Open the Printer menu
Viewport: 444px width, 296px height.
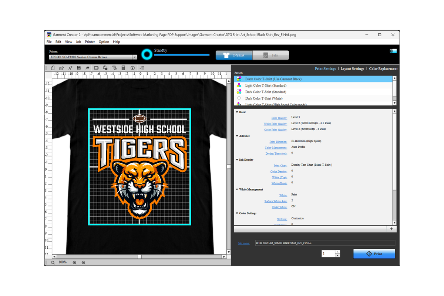tap(90, 42)
